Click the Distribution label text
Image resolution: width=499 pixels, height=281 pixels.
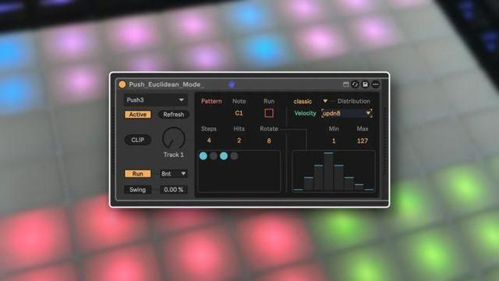[354, 101]
